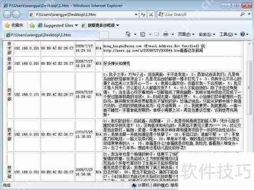Click the news.qq.com link in first row

click(141, 51)
